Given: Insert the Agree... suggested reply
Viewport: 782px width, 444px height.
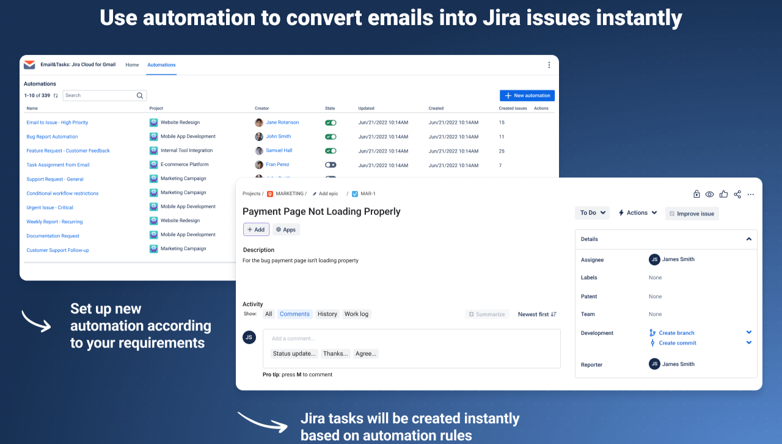Looking at the screenshot, I should [366, 354].
